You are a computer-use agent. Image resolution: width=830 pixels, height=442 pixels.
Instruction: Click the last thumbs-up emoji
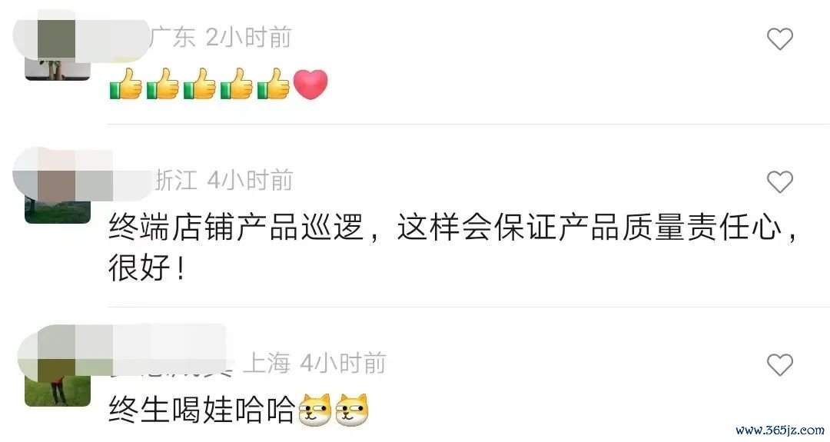tap(274, 84)
